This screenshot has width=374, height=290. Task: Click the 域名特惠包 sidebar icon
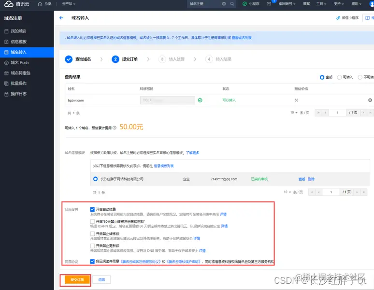pyautogui.click(x=6, y=73)
